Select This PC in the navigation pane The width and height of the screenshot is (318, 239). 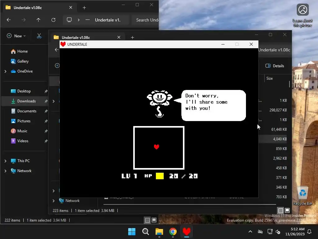[x=20, y=161]
